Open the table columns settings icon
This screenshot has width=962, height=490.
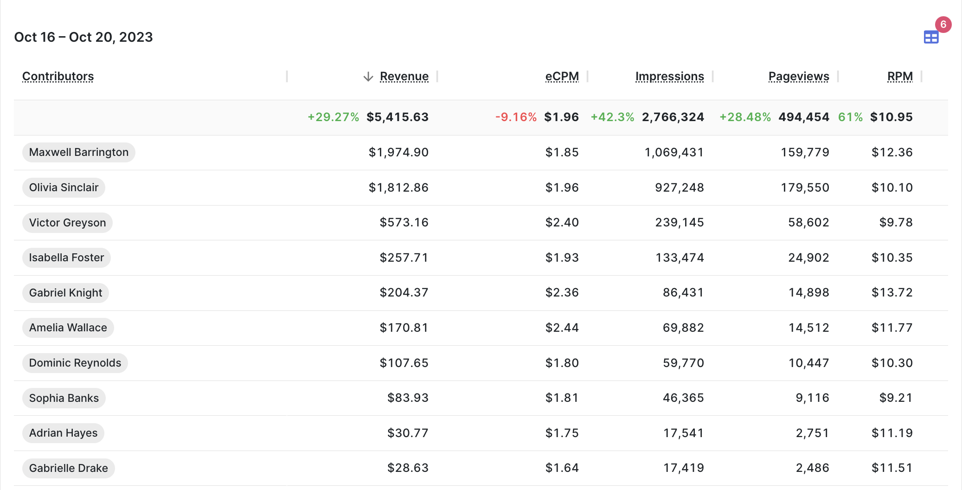(931, 37)
